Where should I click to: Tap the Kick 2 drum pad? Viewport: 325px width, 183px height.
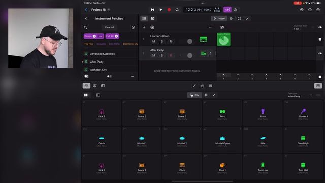point(102,113)
